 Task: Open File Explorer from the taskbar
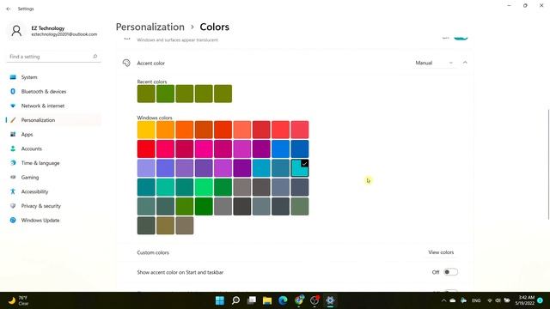[x=267, y=300]
